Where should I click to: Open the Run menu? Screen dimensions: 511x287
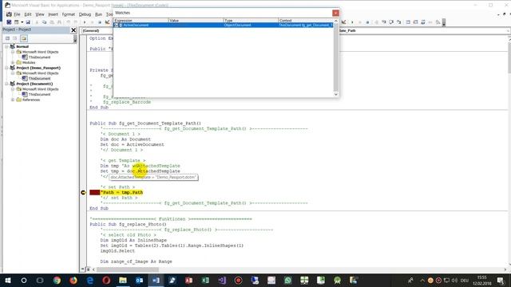[x=98, y=14]
